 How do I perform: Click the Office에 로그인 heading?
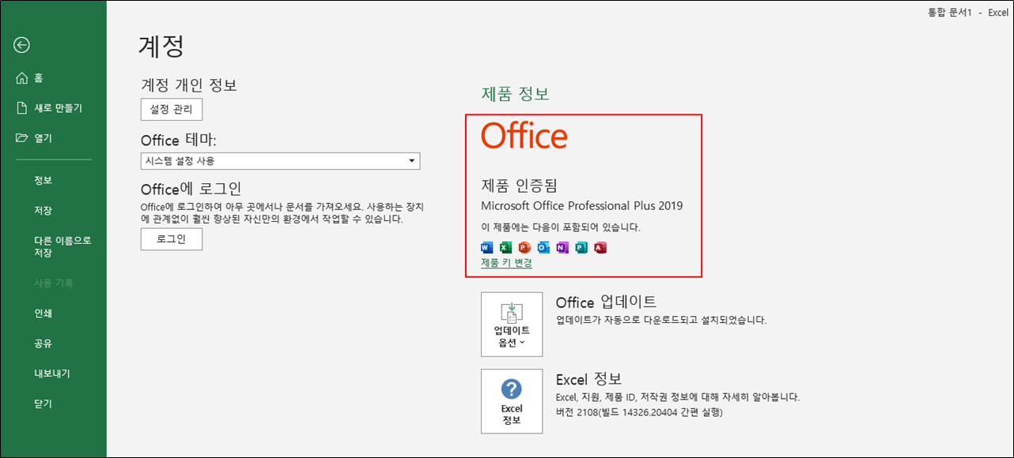(x=191, y=189)
